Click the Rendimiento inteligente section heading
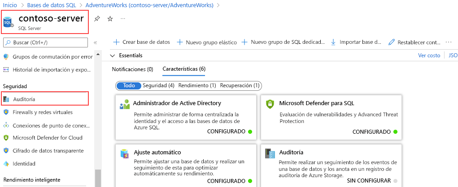Viewport: 458px width, 187px height. [x=32, y=180]
